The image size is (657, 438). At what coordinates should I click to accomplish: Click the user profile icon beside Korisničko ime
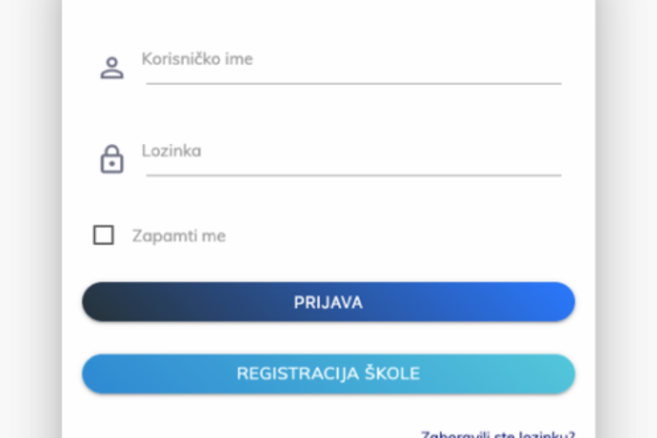point(111,66)
